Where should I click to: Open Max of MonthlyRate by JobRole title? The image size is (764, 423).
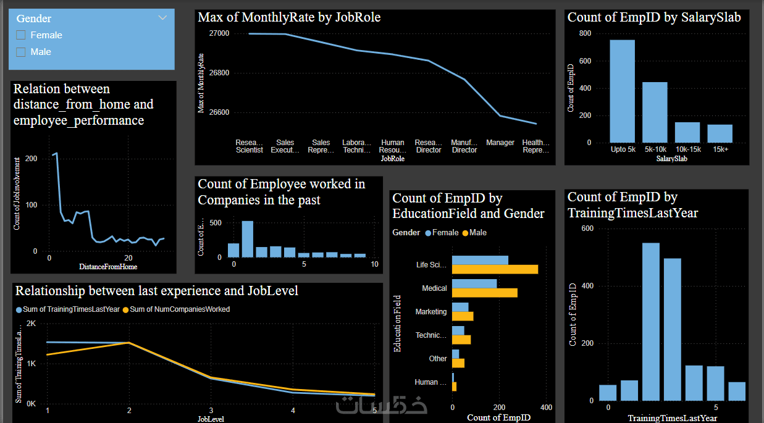(289, 17)
